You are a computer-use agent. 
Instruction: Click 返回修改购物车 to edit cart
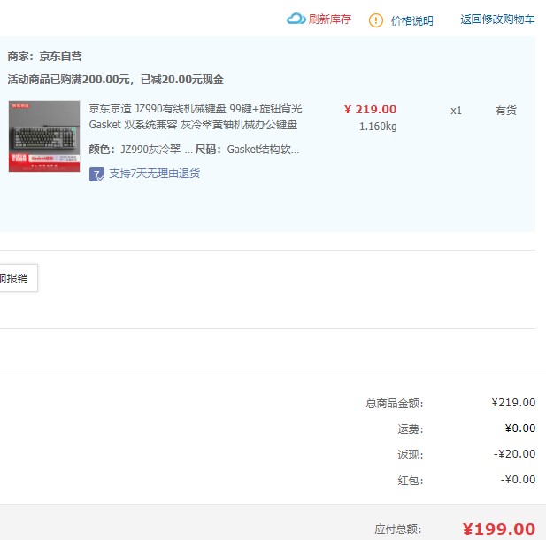pos(496,19)
